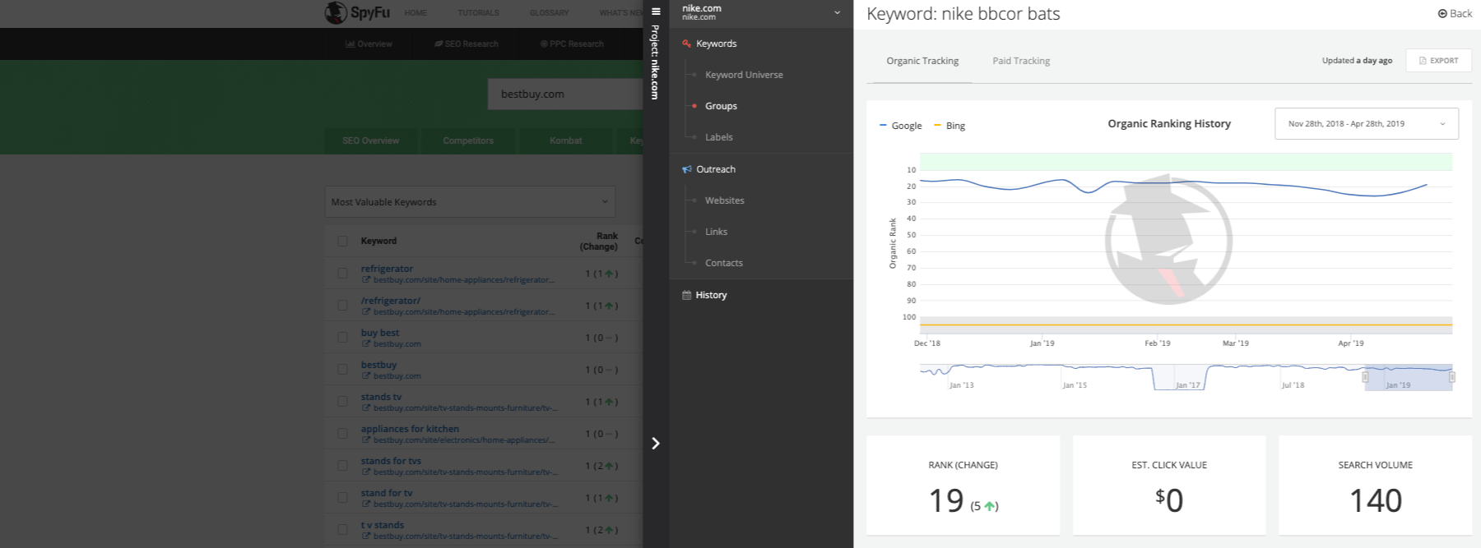Switch to the Paid Tracking tab

(1020, 61)
